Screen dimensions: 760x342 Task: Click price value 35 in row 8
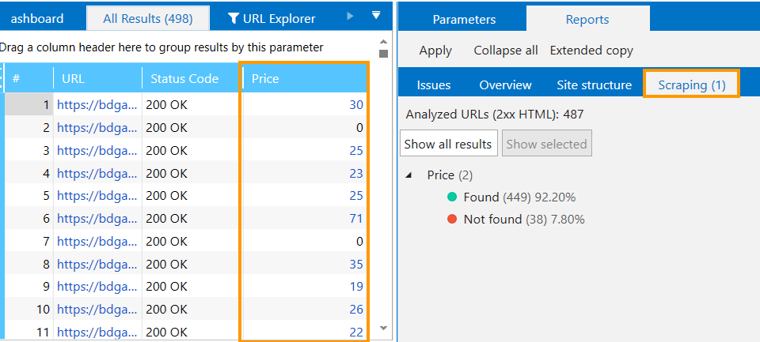356,264
